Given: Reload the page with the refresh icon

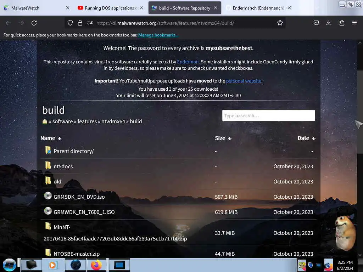Looking at the screenshot, I should point(34,23).
